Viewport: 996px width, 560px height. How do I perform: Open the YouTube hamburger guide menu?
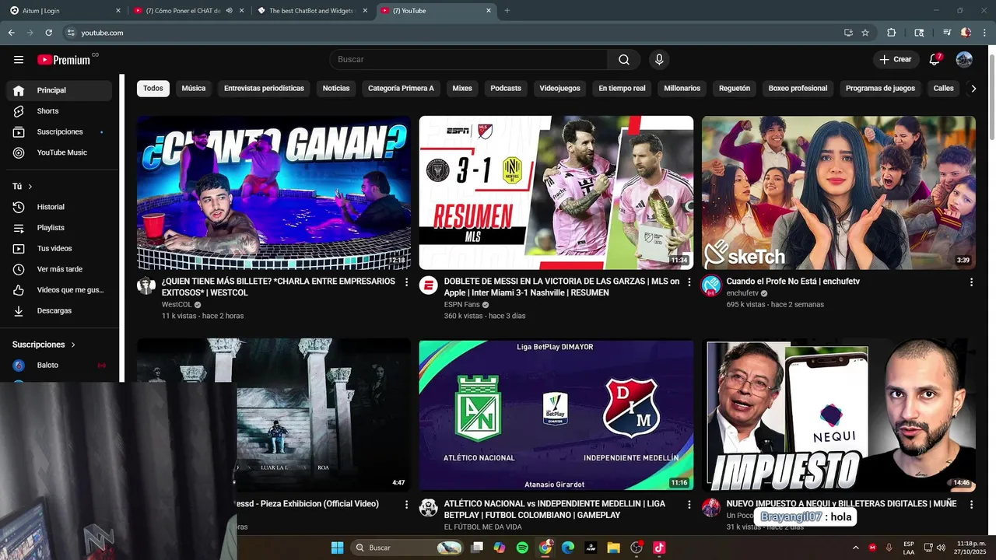(x=19, y=60)
